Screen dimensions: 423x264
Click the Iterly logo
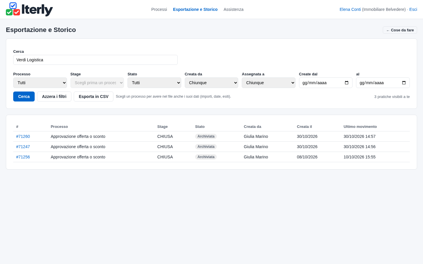tap(29, 9)
